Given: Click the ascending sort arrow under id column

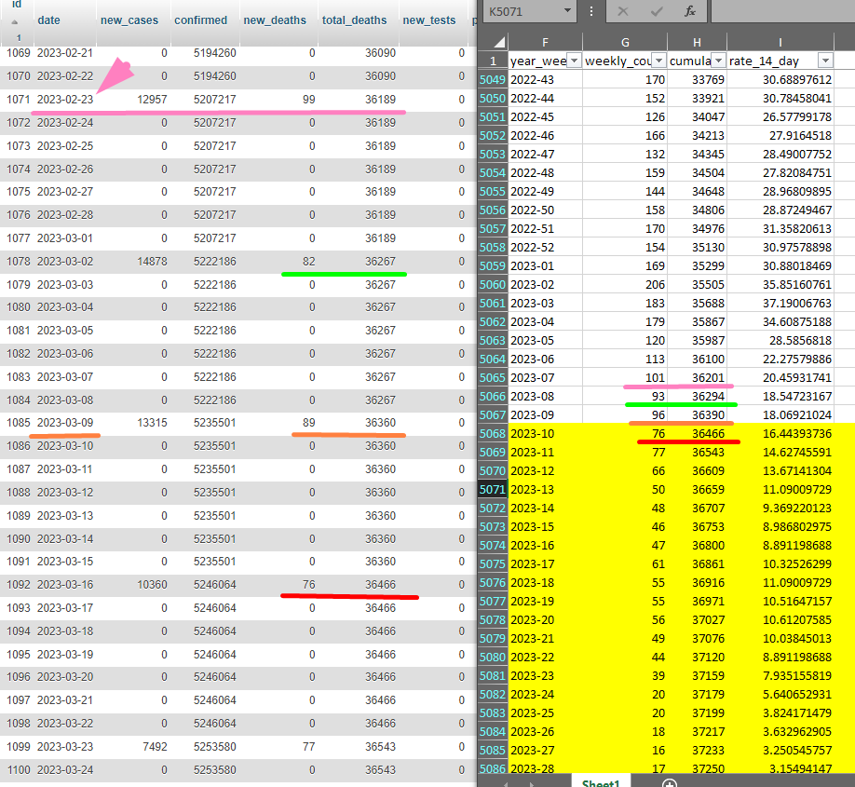Looking at the screenshot, I should point(15,22).
